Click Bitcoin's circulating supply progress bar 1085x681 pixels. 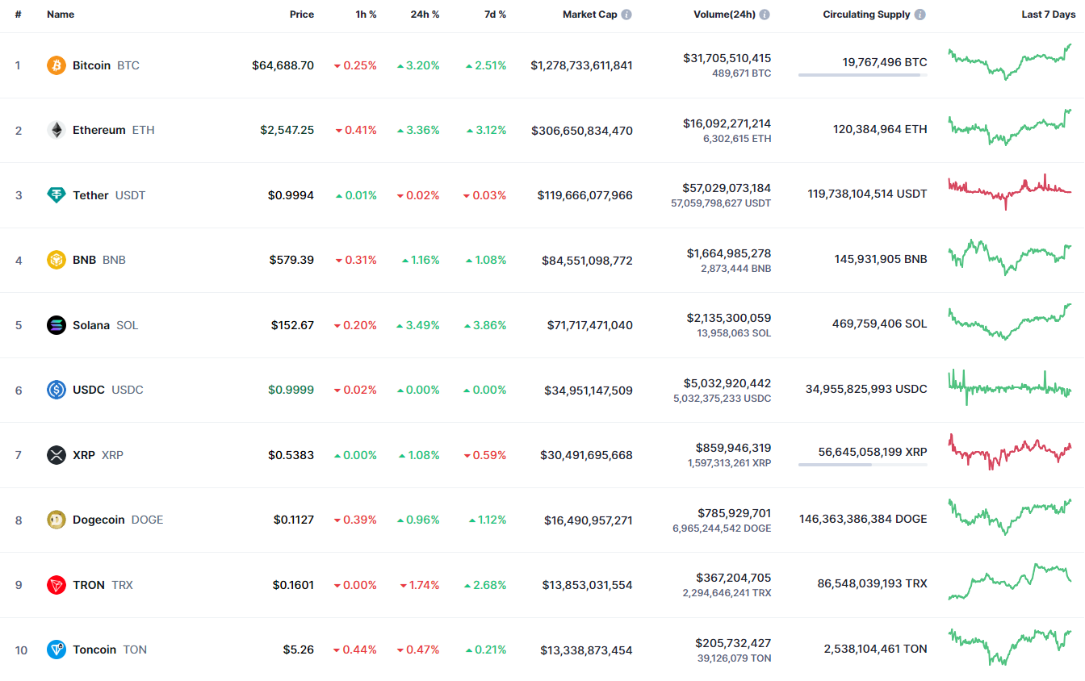[x=863, y=75]
